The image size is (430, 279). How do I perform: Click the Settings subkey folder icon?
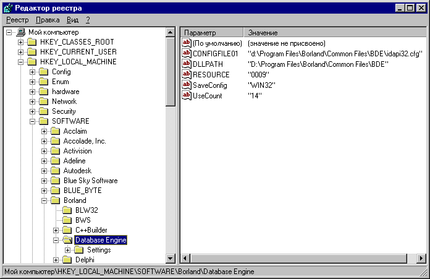pos(79,250)
